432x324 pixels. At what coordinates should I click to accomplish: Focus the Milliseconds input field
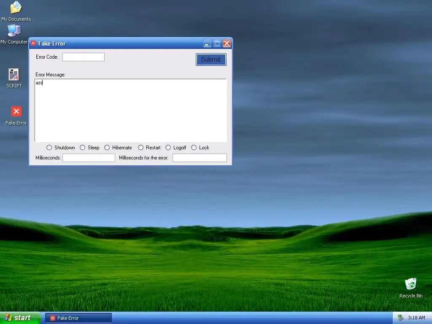click(89, 158)
